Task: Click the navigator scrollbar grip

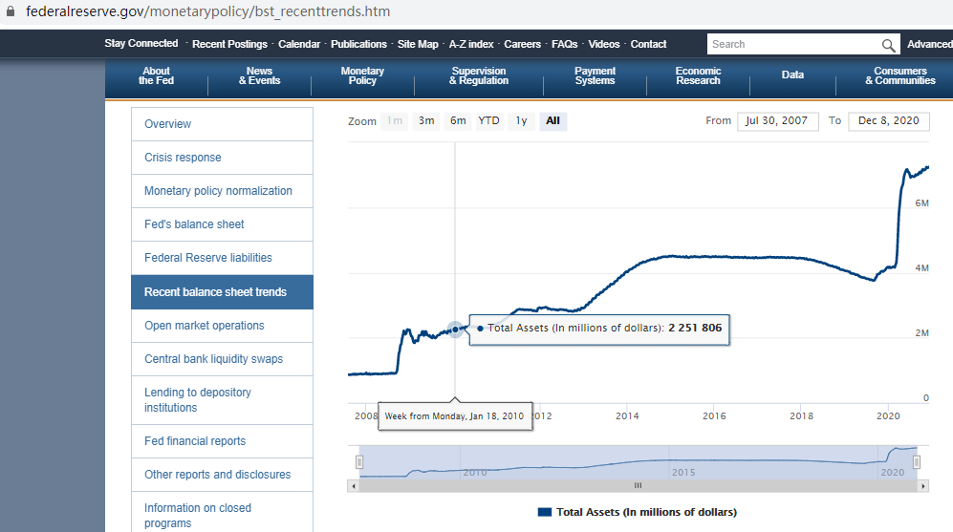Action: [638, 485]
